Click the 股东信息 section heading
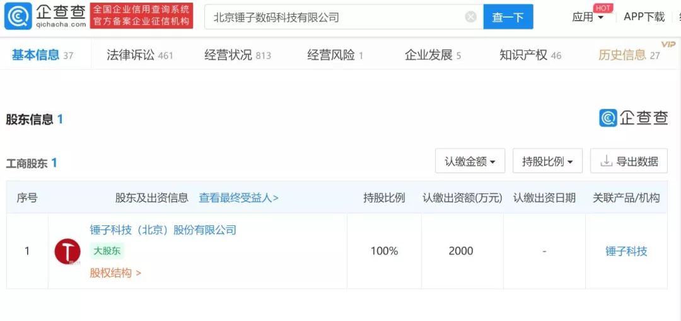 coord(34,120)
